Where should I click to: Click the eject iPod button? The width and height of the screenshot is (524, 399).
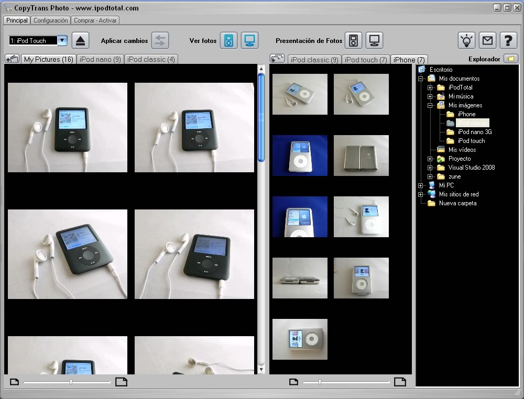[x=80, y=41]
